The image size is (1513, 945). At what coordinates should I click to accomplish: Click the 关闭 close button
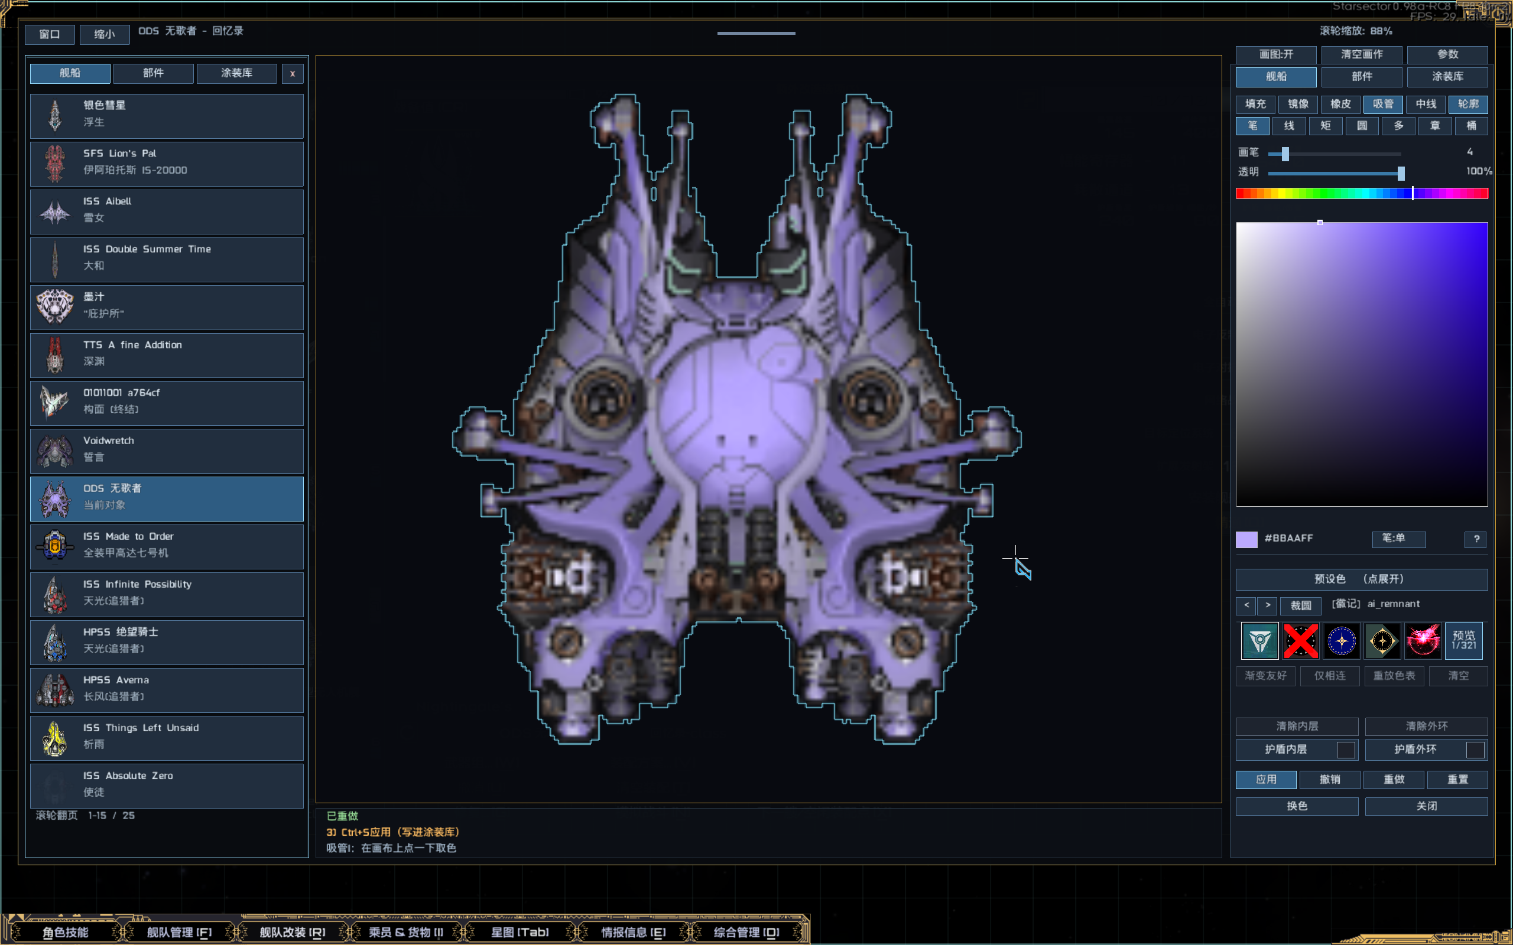tap(1426, 806)
